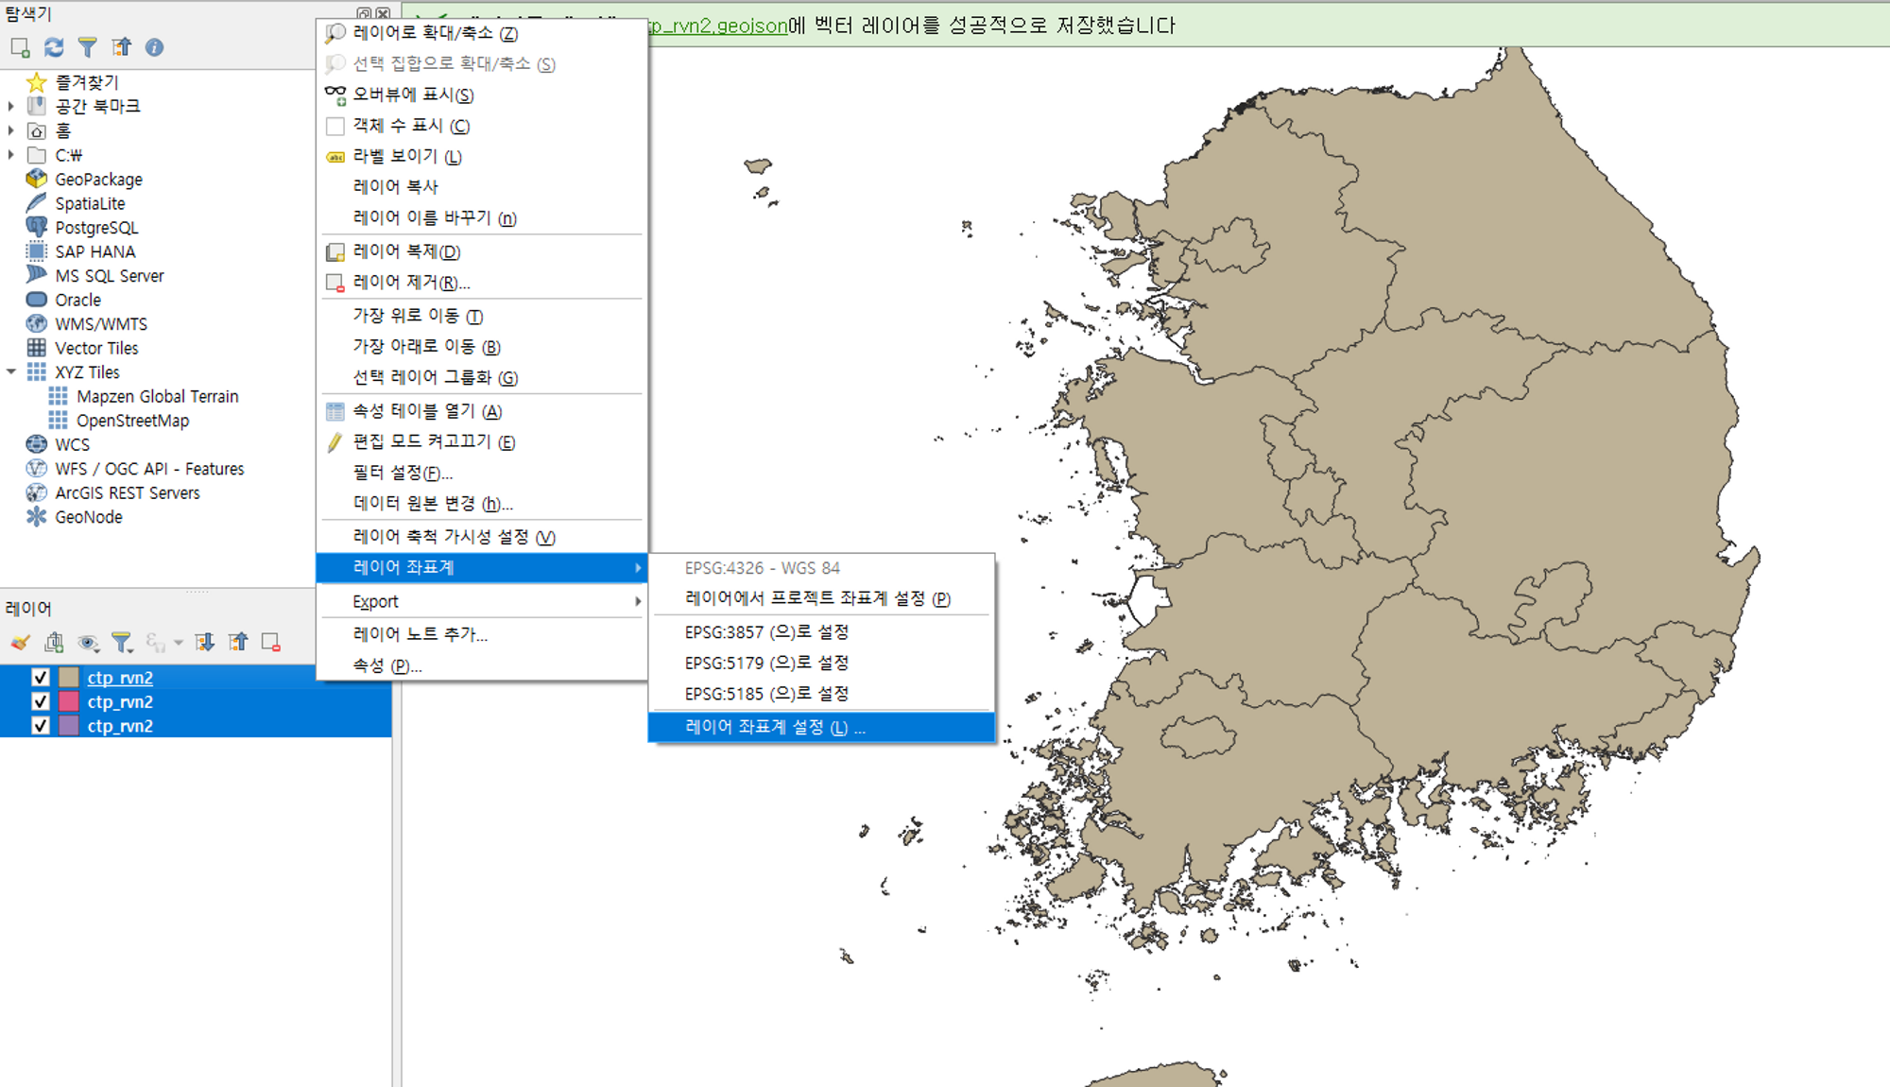Toggle visibility of the pink ctp_rvn2 layer
The height and width of the screenshot is (1087, 1890).
tap(40, 701)
